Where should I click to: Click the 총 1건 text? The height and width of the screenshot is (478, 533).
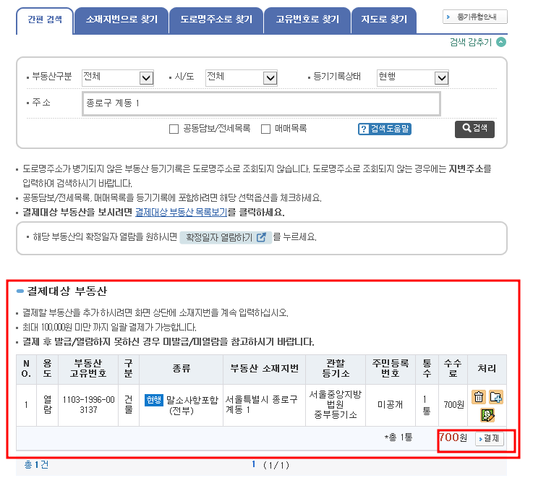point(36,464)
